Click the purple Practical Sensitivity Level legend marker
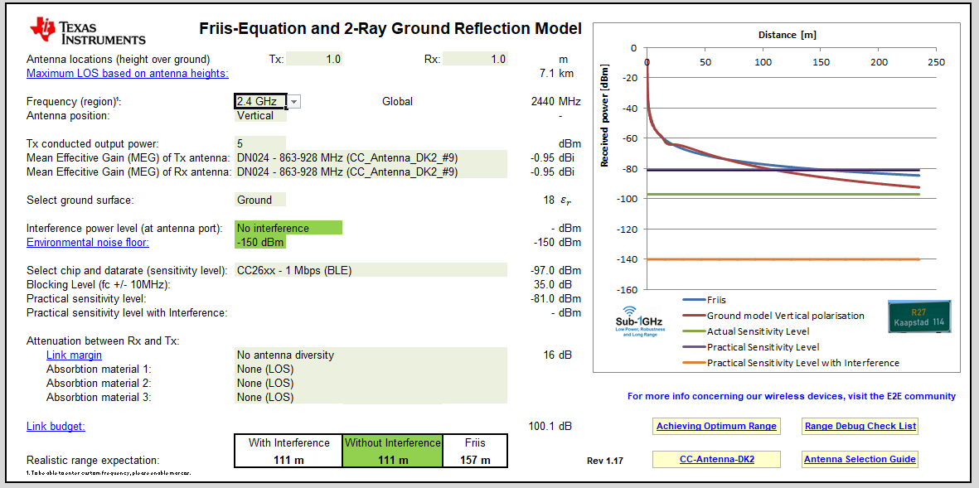 coord(693,347)
